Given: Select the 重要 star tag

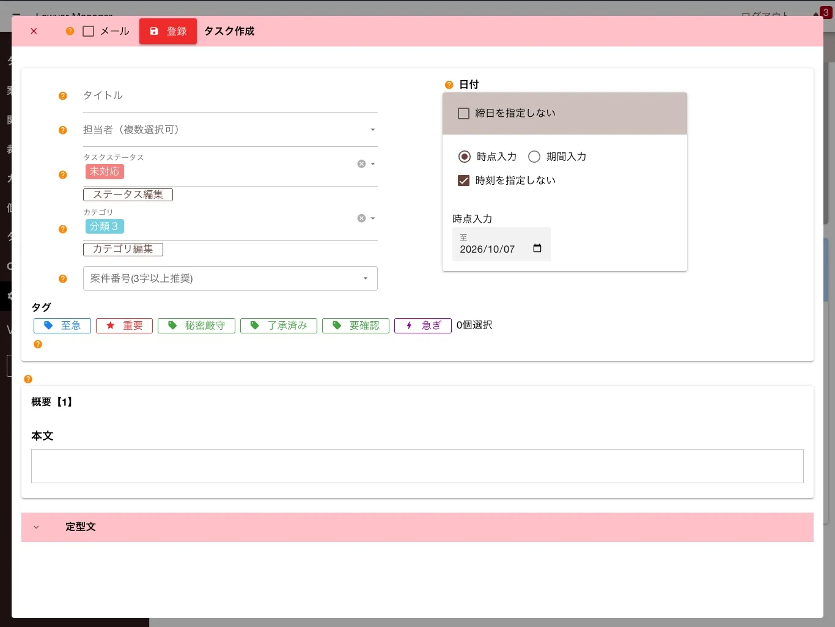Looking at the screenshot, I should 124,325.
